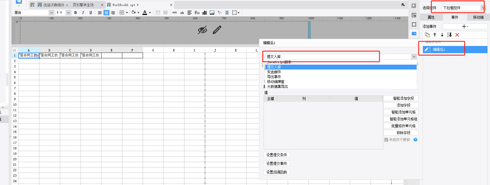The image size is (490, 185).
Task: Click the paint bucket fill icon
Action: coord(134,12)
